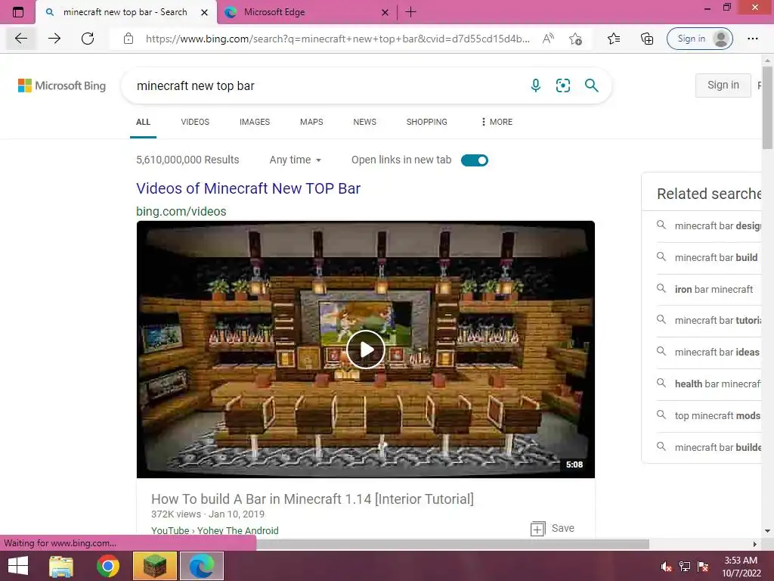The image size is (774, 581).
Task: Open File Explorer from taskbar
Action: pyautogui.click(x=61, y=566)
